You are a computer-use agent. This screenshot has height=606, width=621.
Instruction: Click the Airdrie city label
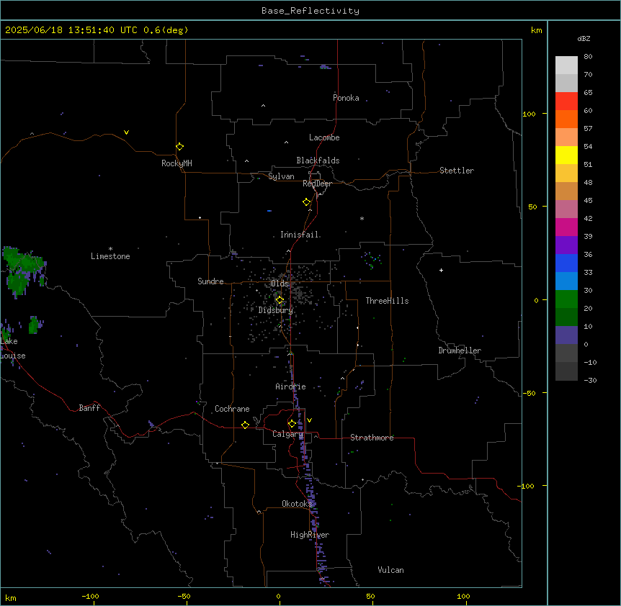(290, 386)
